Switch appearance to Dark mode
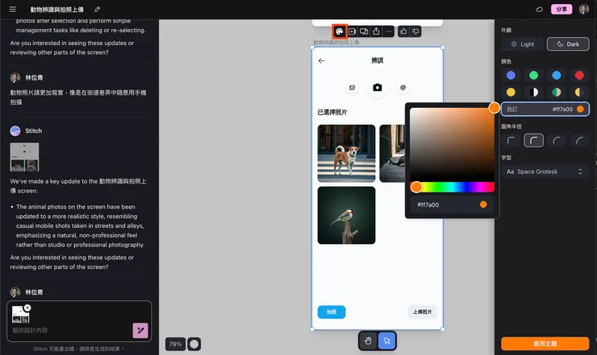This screenshot has width=597, height=355. click(568, 44)
